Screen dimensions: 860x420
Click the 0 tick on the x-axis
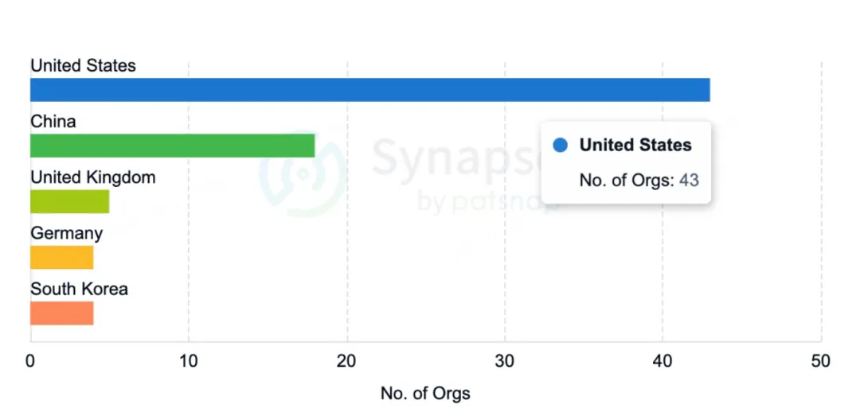coord(30,361)
